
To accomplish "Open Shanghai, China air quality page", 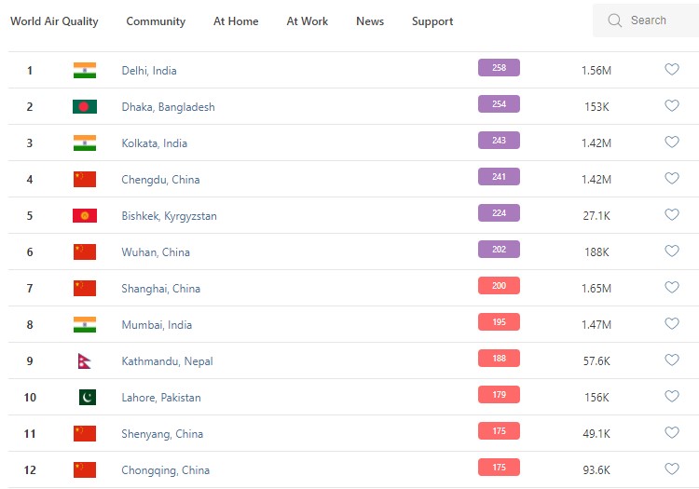I will tap(160, 289).
